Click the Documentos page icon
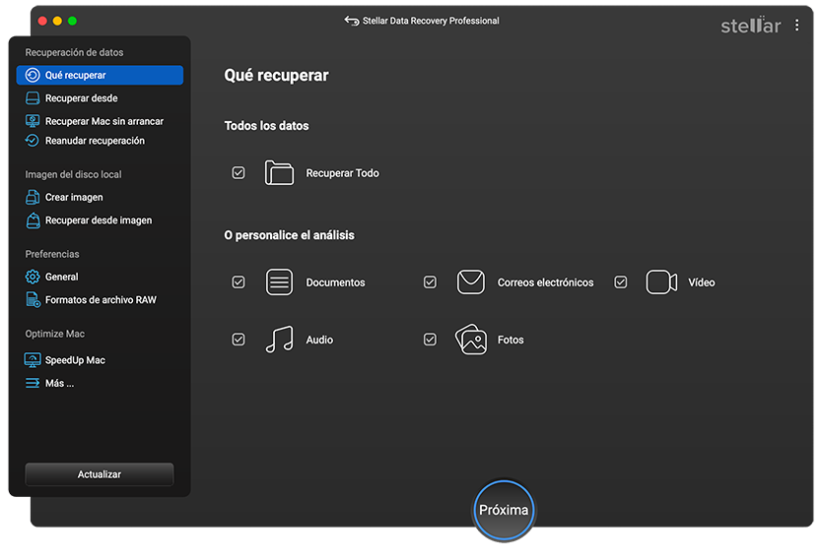 pos(280,282)
